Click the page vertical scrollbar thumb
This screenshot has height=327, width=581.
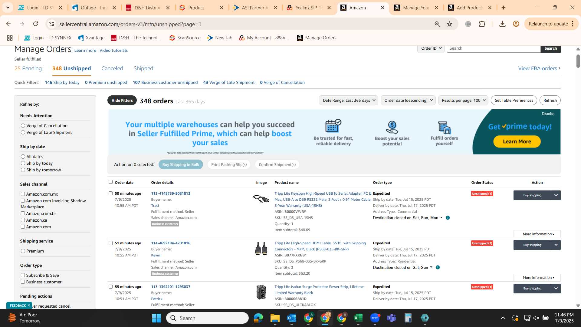[x=578, y=61]
